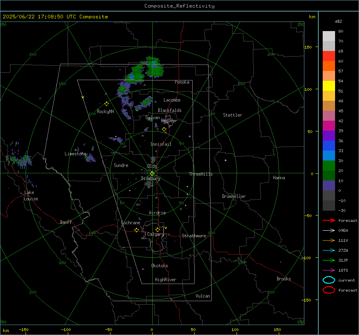The height and width of the screenshot is (335, 359).
Task: Click the Banff label
Action: pos(66,222)
